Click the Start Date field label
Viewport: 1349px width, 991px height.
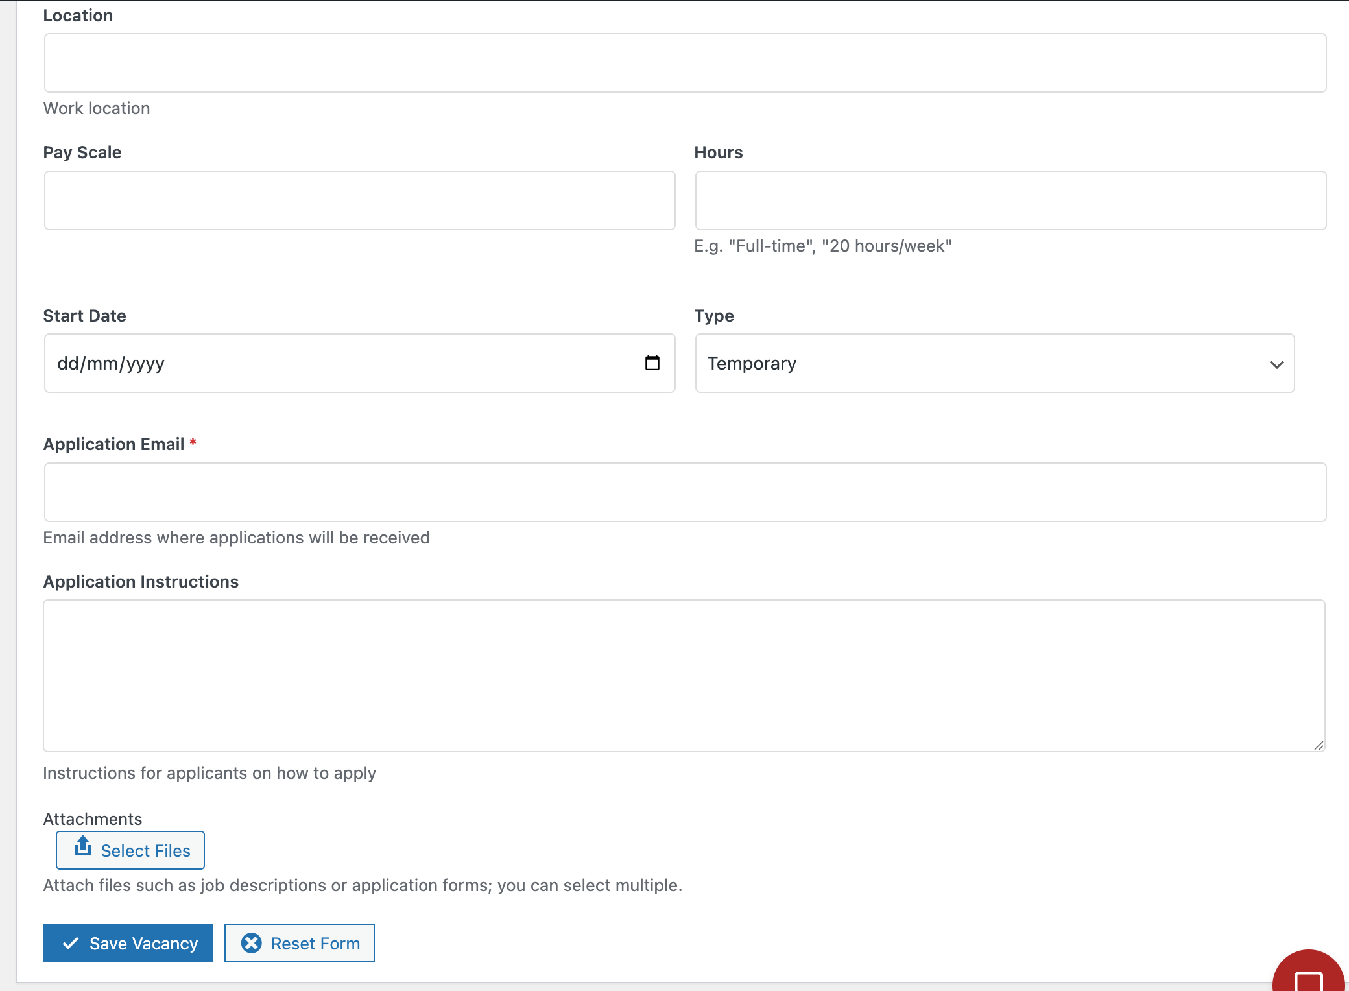[x=84, y=316]
